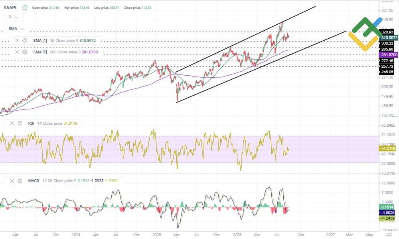Open MACD settings gear
Screen dimensions: 399x239
coord(20,181)
